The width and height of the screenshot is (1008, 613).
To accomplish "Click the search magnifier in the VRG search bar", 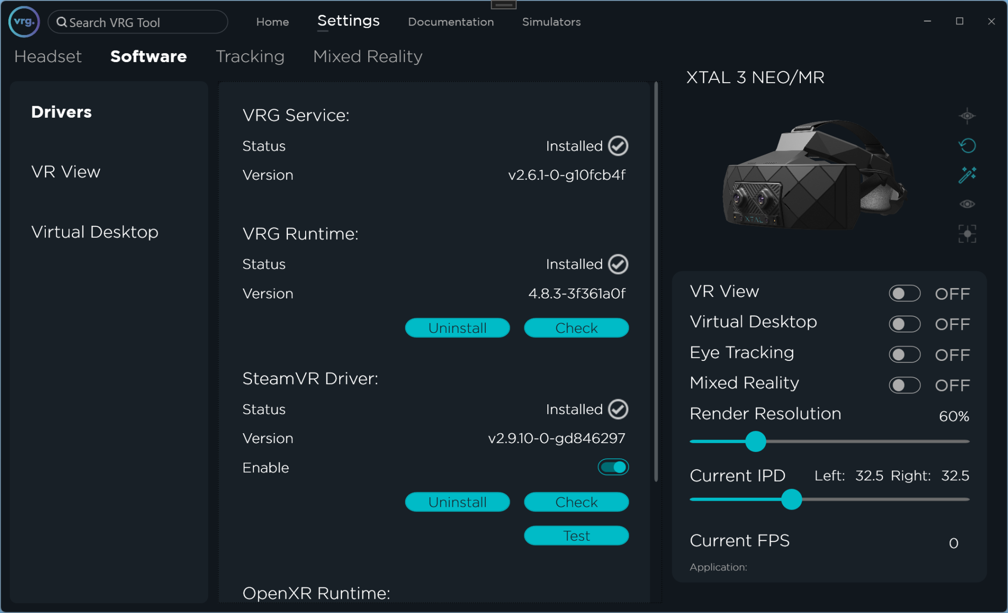I will (61, 22).
